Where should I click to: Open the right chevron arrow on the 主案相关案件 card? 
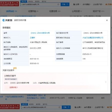pyautogui.click(x=106, y=82)
